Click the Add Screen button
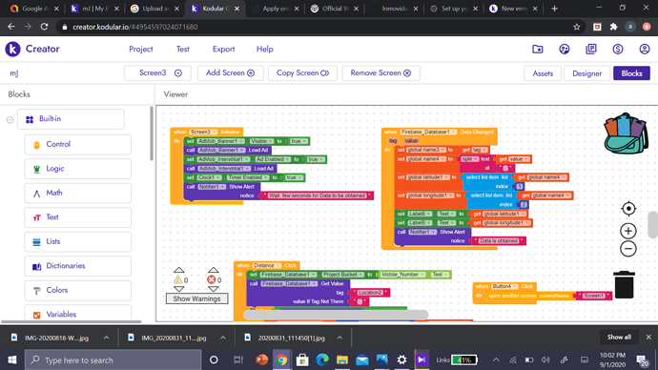 [x=231, y=73]
